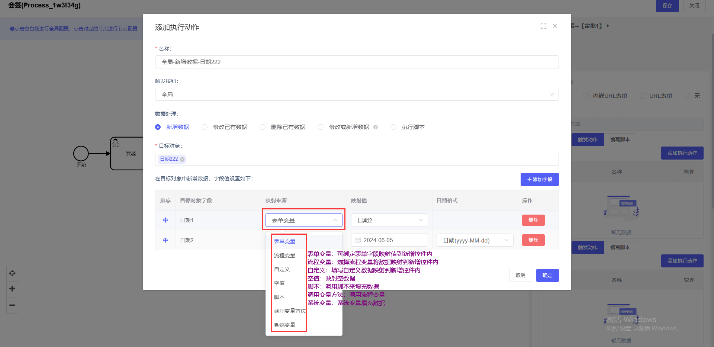Zoom in on the process canvas
The image size is (714, 347).
coord(12,289)
